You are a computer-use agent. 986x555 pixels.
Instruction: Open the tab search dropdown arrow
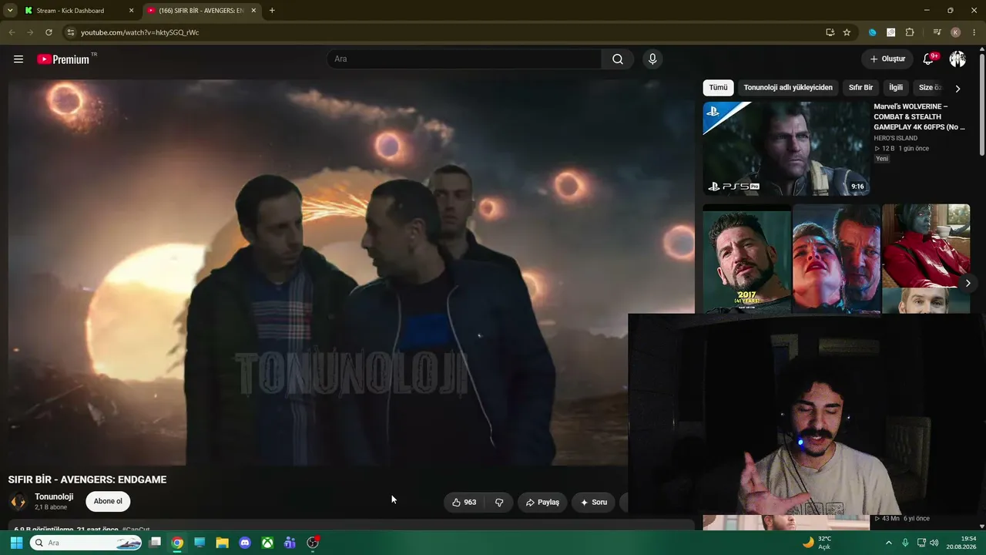click(x=10, y=11)
